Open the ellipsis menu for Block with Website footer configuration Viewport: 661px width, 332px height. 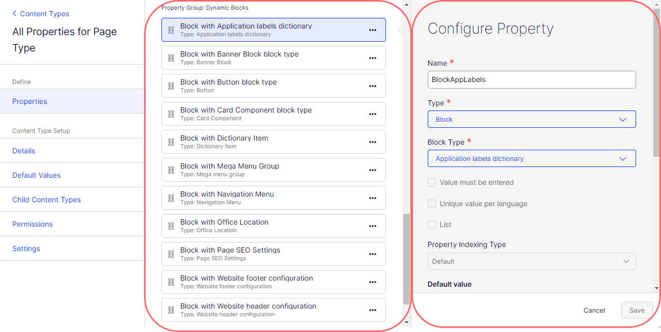click(x=373, y=282)
